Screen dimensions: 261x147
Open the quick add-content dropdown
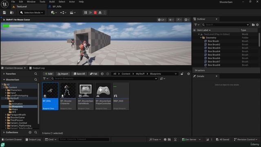(x=54, y=13)
